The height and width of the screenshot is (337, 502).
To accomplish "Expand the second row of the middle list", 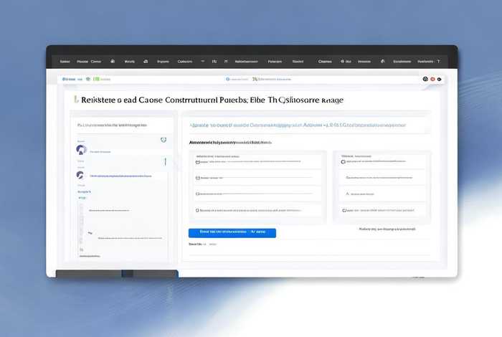I will [x=198, y=178].
